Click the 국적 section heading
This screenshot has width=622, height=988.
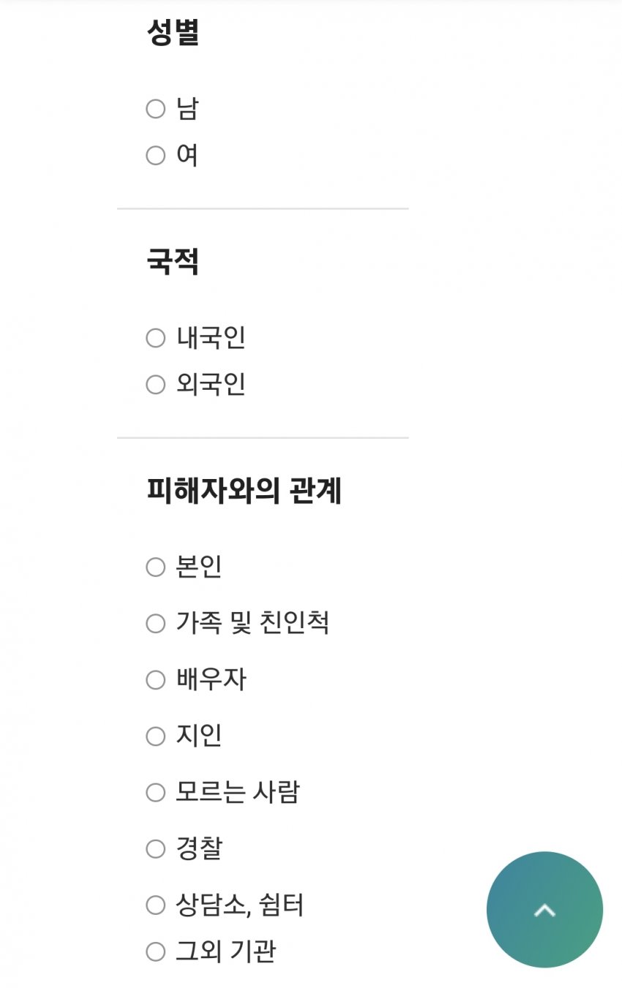pyautogui.click(x=173, y=261)
